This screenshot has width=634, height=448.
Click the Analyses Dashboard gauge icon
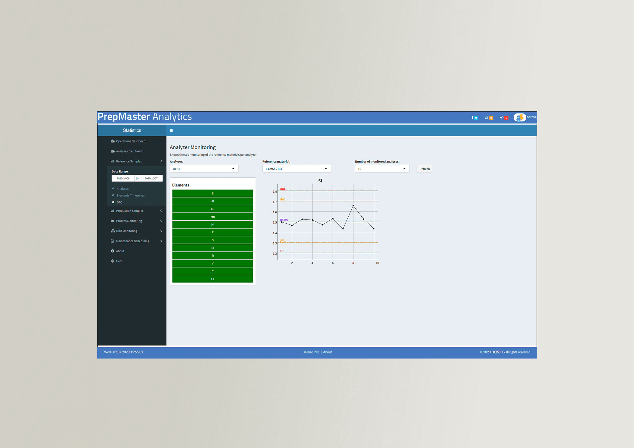[112, 151]
